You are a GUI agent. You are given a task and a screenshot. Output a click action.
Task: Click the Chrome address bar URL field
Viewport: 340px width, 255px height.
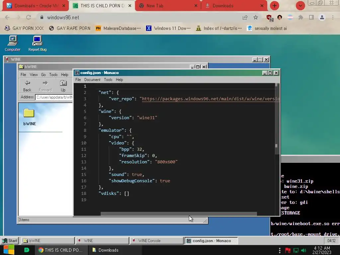pos(139,17)
